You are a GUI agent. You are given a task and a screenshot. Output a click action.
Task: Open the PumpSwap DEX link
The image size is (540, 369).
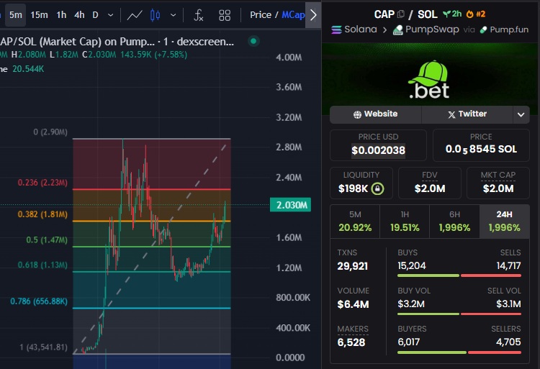pyautogui.click(x=426, y=29)
